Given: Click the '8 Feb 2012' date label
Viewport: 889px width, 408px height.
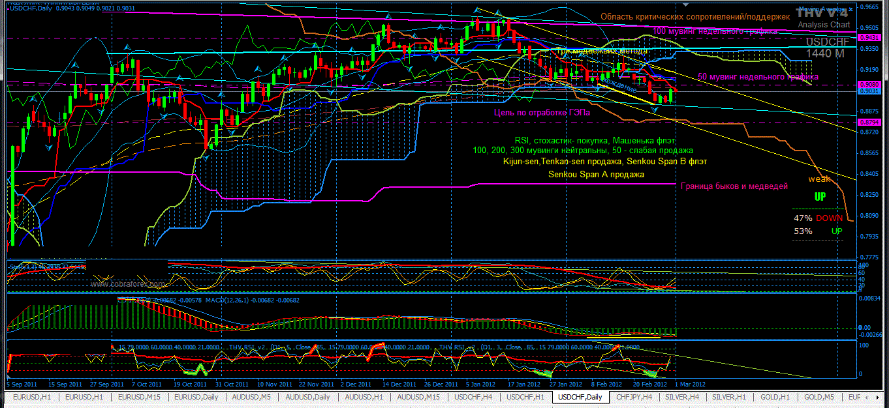Looking at the screenshot, I should (x=608, y=384).
